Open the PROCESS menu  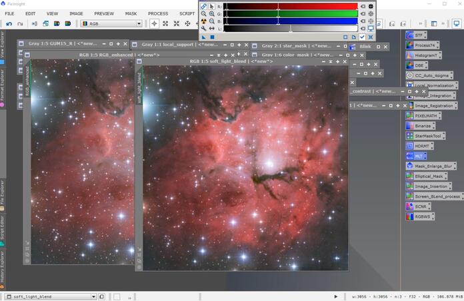158,13
